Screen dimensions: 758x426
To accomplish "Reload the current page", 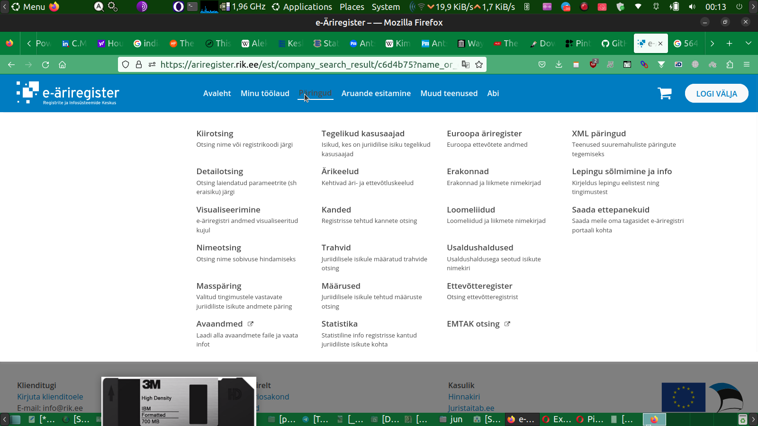I will 45,65.
